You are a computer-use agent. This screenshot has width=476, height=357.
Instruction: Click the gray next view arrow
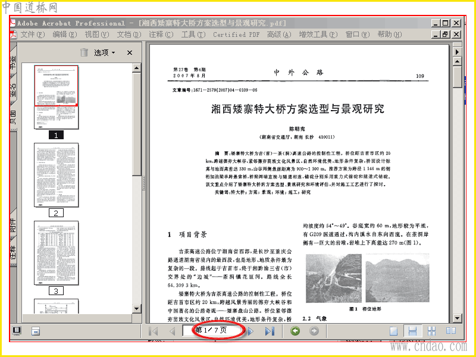coord(314,331)
